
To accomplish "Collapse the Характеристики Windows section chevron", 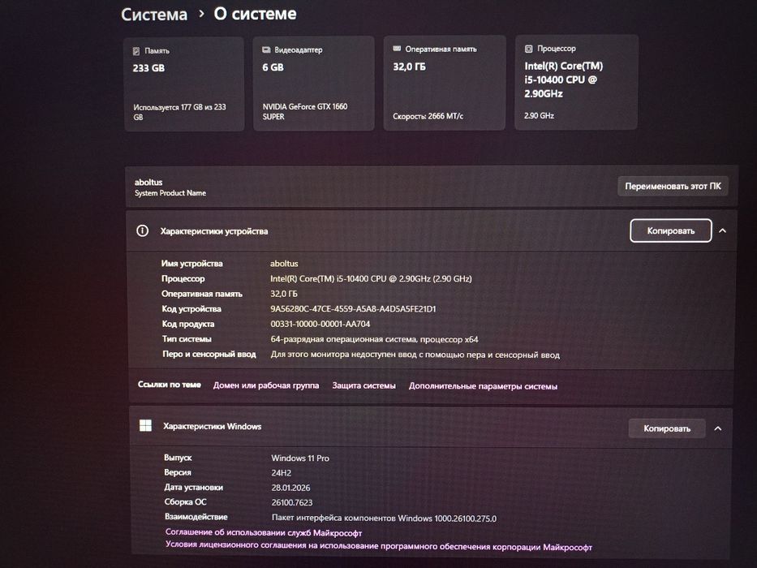I will pos(718,428).
